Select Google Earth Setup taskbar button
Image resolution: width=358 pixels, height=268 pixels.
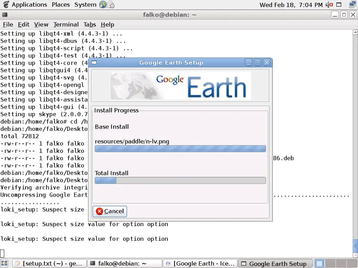275,264
